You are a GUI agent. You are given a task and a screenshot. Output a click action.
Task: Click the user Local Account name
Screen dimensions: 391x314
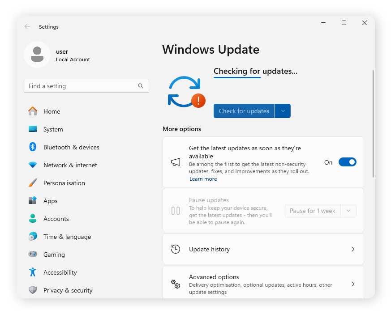coord(73,55)
